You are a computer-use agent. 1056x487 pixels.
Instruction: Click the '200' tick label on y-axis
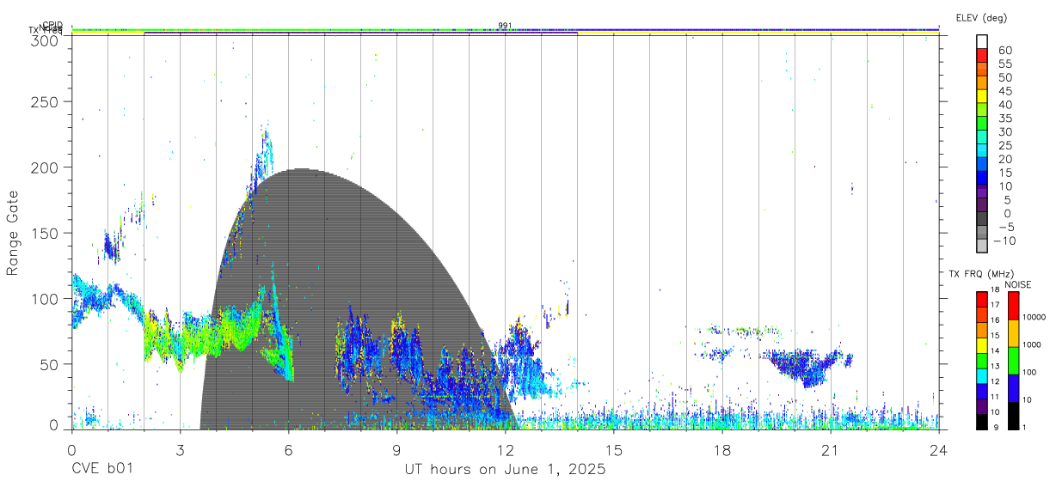coord(44,167)
